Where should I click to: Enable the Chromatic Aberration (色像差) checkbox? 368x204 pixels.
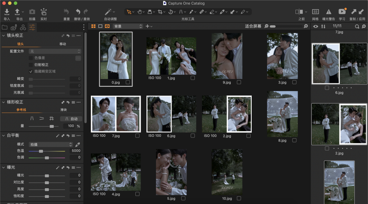[x=31, y=58]
